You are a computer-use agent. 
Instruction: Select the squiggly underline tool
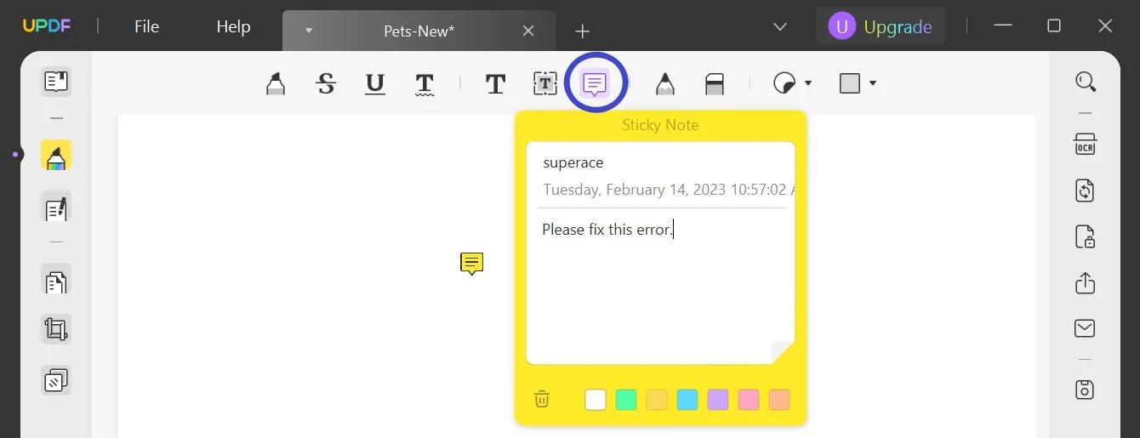click(425, 83)
